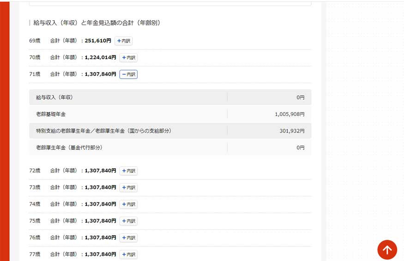Click the 0円 value in 基金代行部分 row
The image size is (404, 261).
coord(301,147)
